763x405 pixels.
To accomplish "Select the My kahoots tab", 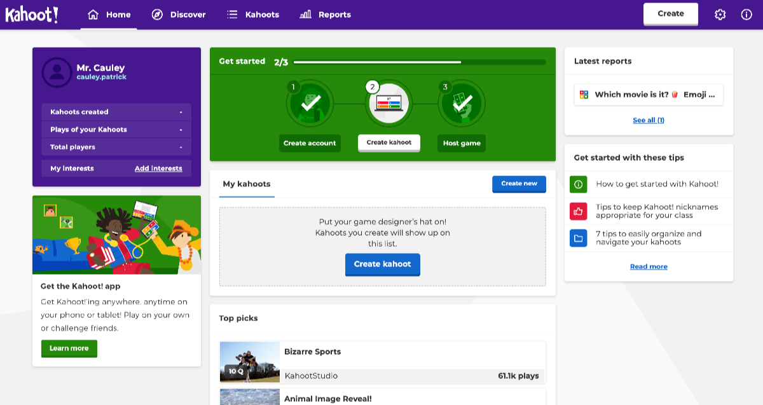I will tap(247, 184).
